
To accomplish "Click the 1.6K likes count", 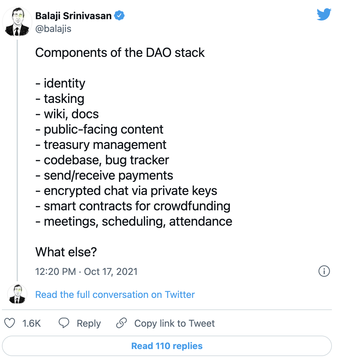I will (x=32, y=323).
